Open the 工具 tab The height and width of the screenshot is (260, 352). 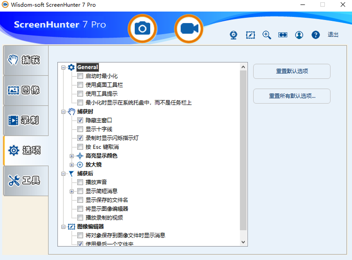tap(26, 181)
